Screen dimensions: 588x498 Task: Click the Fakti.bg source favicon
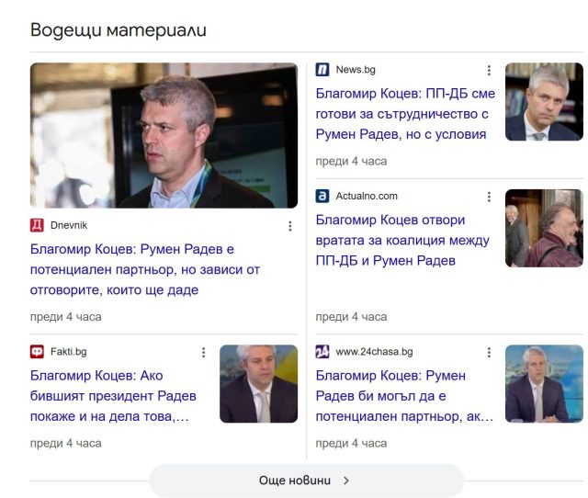coord(37,351)
